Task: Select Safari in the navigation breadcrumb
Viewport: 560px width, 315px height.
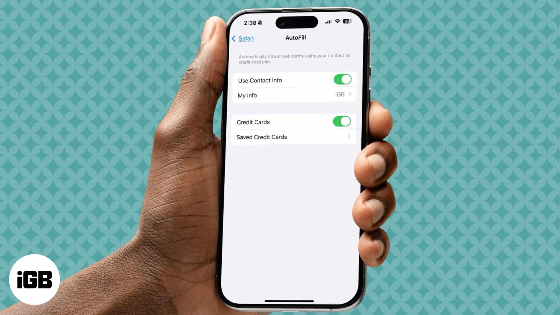Action: pyautogui.click(x=246, y=38)
